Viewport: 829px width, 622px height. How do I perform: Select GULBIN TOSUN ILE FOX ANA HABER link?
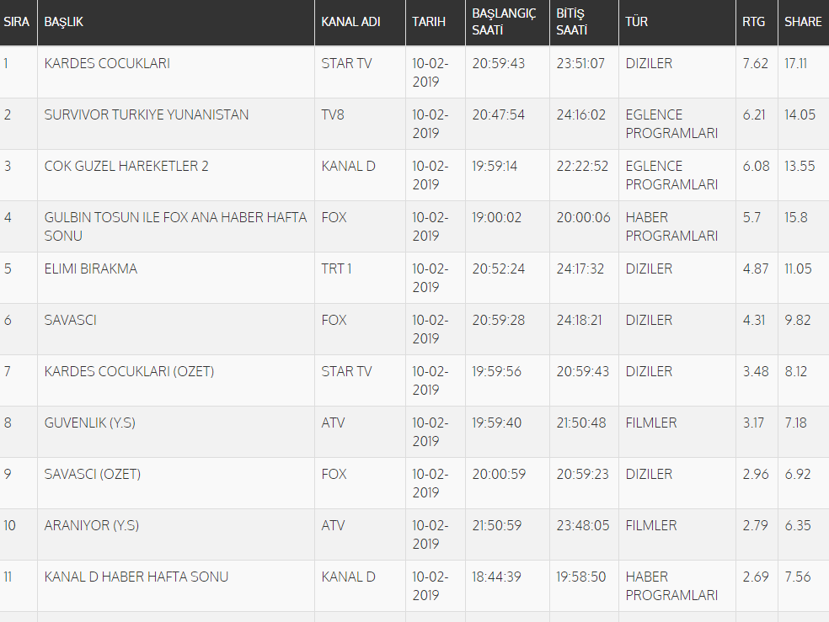(175, 218)
